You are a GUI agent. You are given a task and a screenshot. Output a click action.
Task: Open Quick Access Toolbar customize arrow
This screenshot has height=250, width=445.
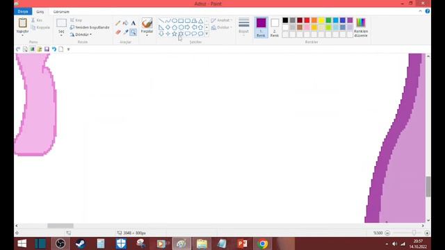pos(68,49)
